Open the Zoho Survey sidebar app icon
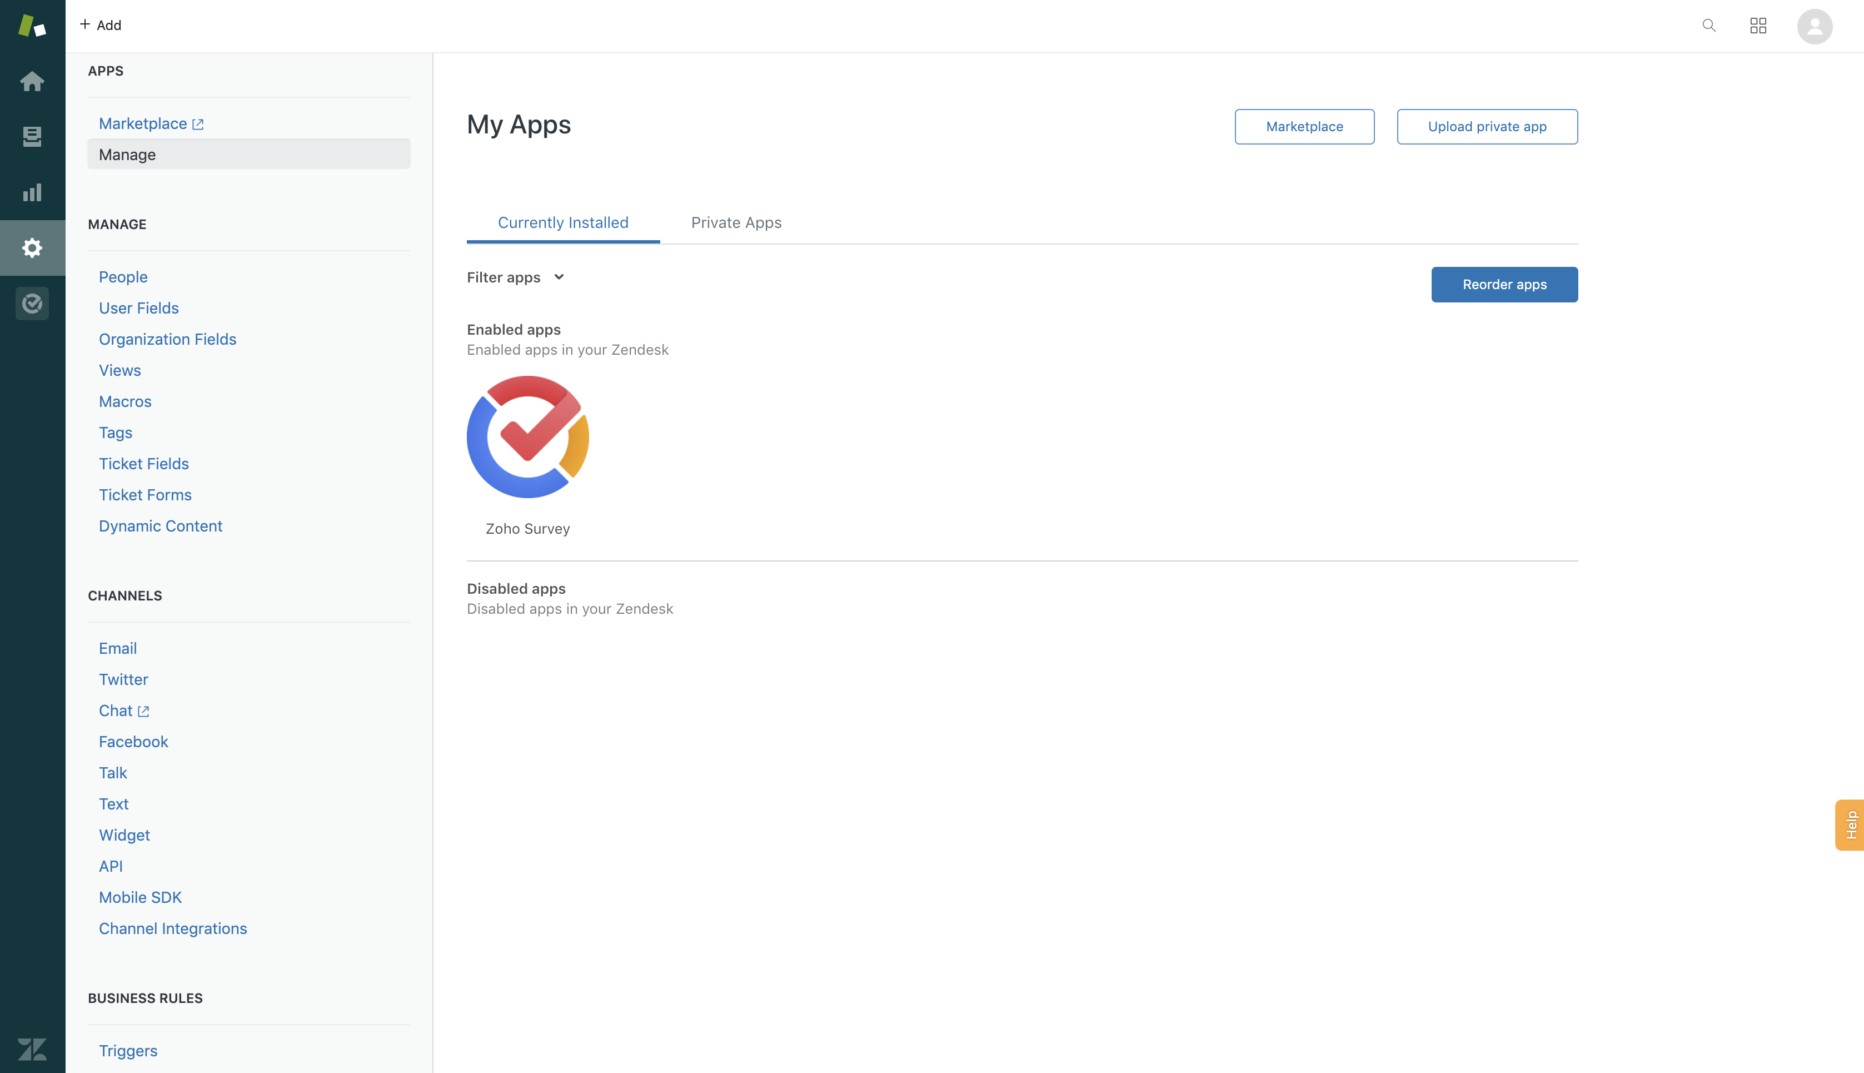The height and width of the screenshot is (1073, 1864). tap(32, 304)
